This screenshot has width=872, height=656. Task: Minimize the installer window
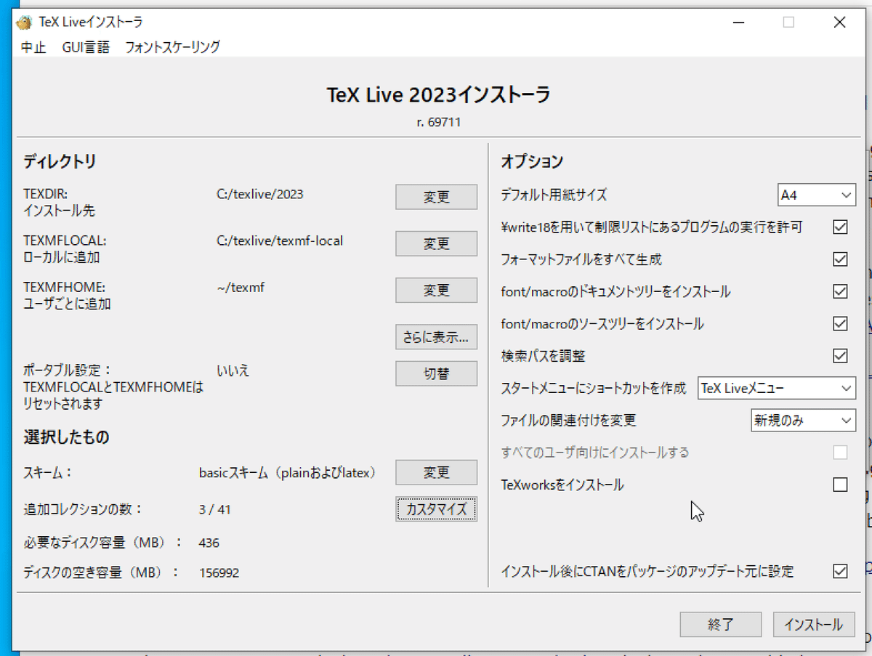738,23
